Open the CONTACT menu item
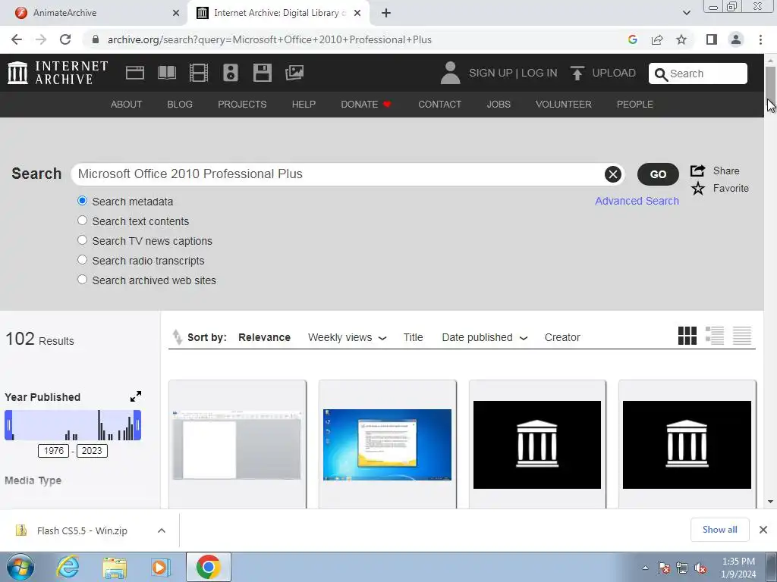 [x=439, y=105]
